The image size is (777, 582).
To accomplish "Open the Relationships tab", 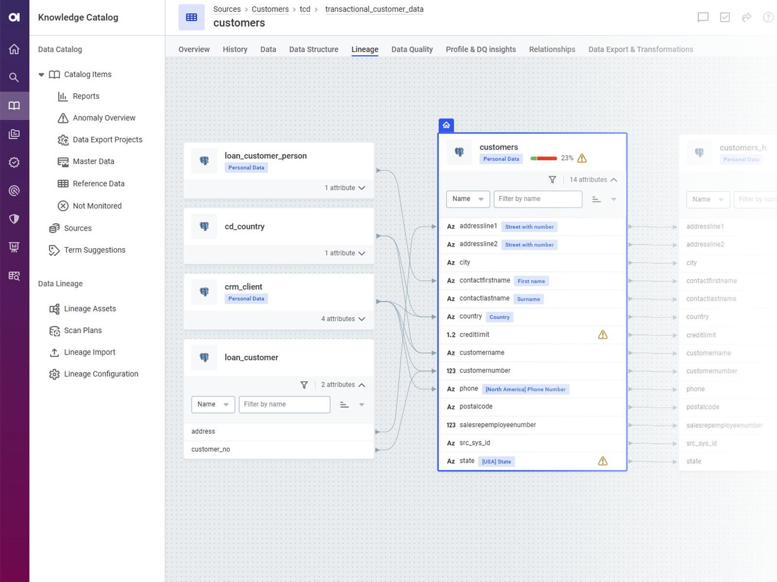I will pos(552,49).
